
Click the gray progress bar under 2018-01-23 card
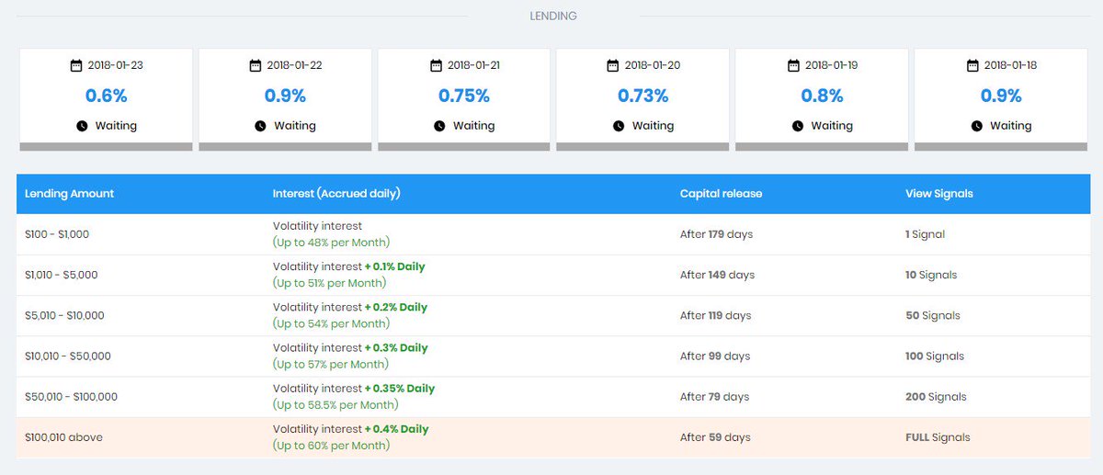tap(107, 146)
